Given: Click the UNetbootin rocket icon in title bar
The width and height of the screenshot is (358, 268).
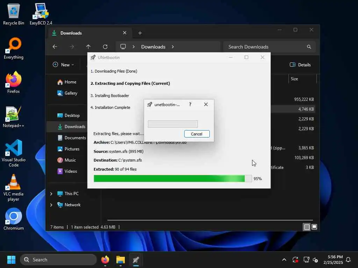Looking at the screenshot, I should [x=93, y=58].
